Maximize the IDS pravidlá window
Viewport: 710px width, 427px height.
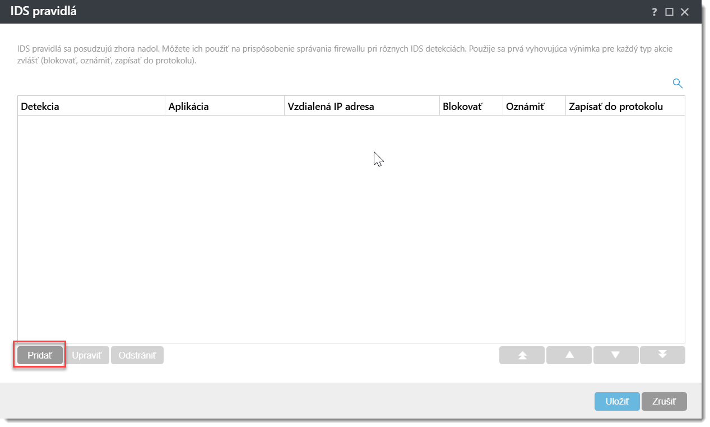(x=669, y=12)
